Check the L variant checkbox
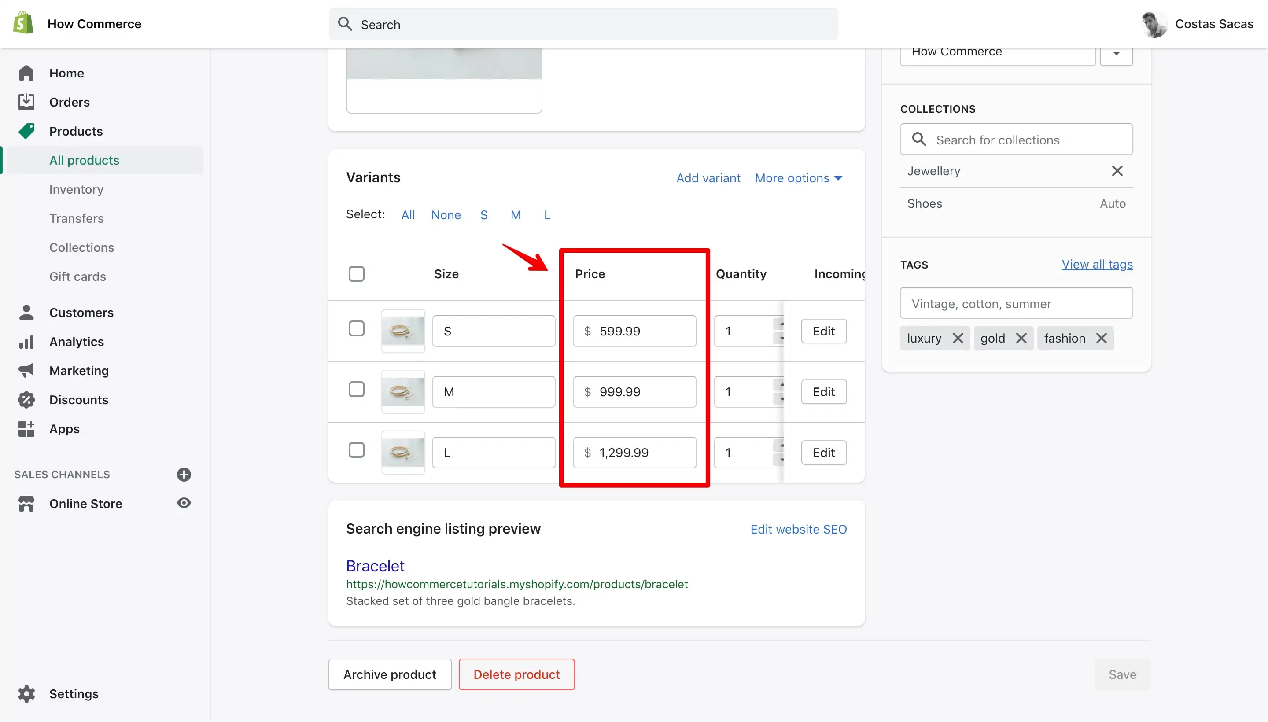Image resolution: width=1268 pixels, height=722 pixels. tap(356, 450)
